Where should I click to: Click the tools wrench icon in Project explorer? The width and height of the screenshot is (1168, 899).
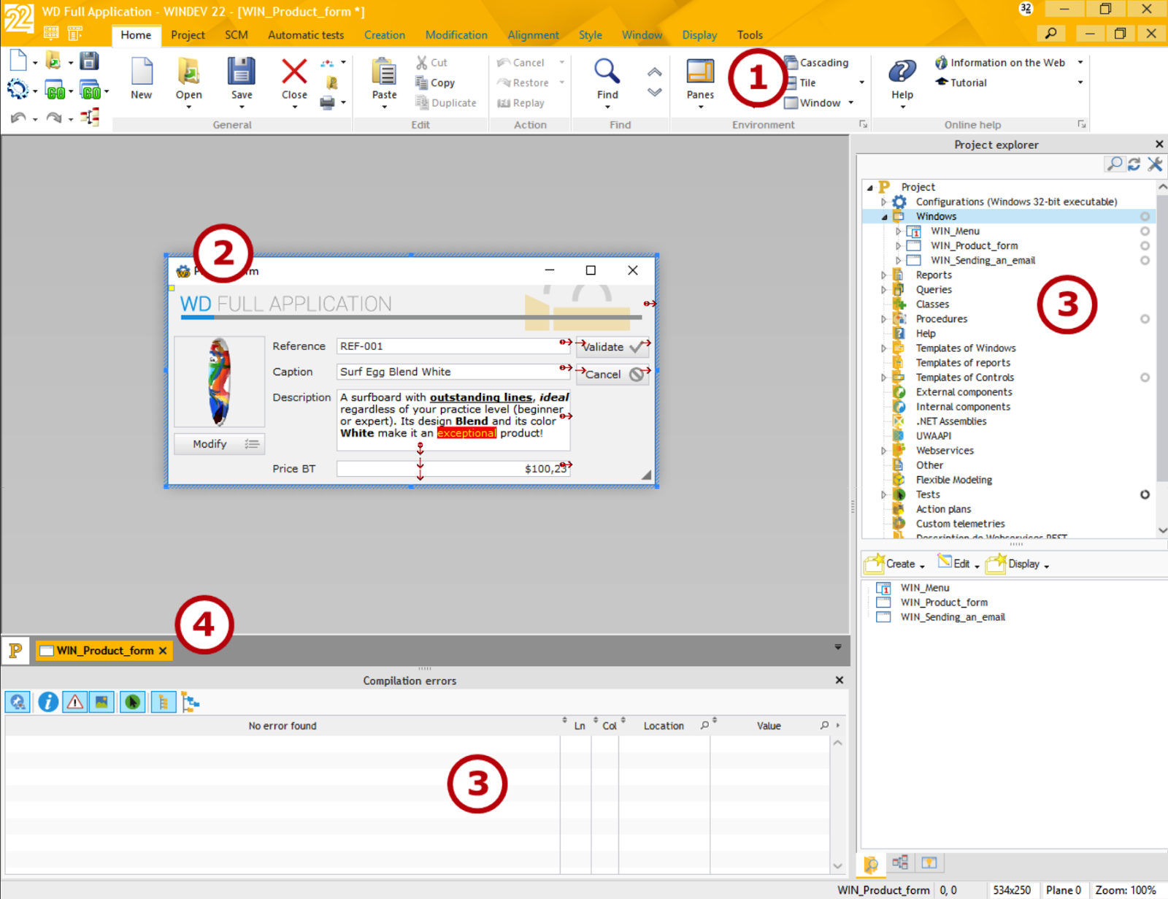click(1155, 164)
